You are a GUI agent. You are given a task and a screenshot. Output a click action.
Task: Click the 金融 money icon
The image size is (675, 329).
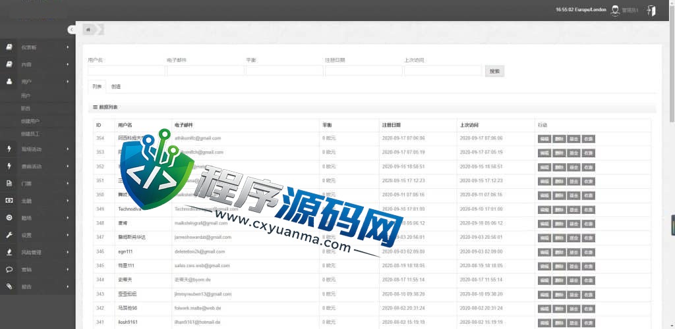point(9,201)
